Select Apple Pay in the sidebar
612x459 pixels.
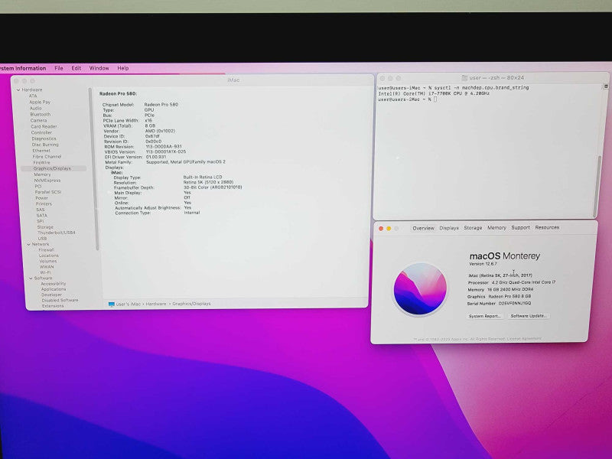pyautogui.click(x=40, y=102)
